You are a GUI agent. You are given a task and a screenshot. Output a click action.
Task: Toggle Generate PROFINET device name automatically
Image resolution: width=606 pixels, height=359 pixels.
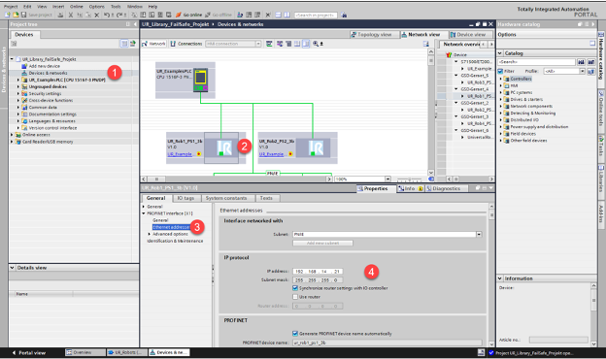tap(295, 333)
